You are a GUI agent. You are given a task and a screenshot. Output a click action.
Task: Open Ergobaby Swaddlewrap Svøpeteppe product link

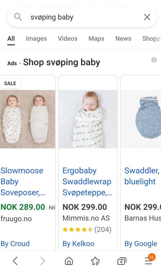[87, 181]
